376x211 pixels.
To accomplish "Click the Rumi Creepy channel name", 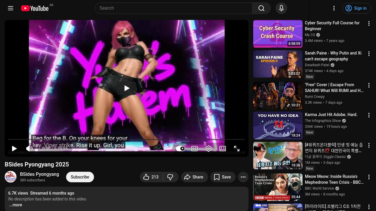I will pyautogui.click(x=315, y=97).
